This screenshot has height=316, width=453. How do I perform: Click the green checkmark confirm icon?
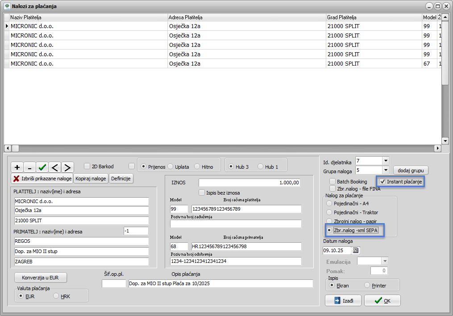click(x=42, y=167)
